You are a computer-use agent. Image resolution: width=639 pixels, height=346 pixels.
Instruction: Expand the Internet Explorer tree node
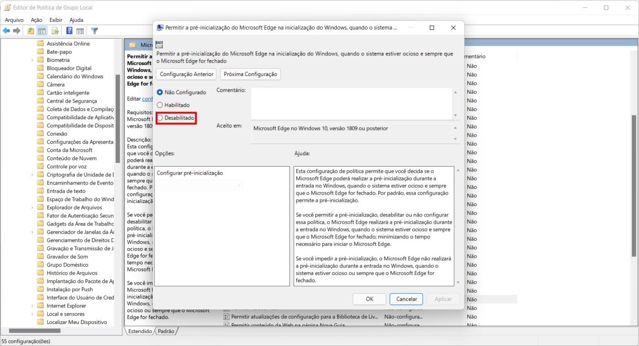(x=32, y=306)
